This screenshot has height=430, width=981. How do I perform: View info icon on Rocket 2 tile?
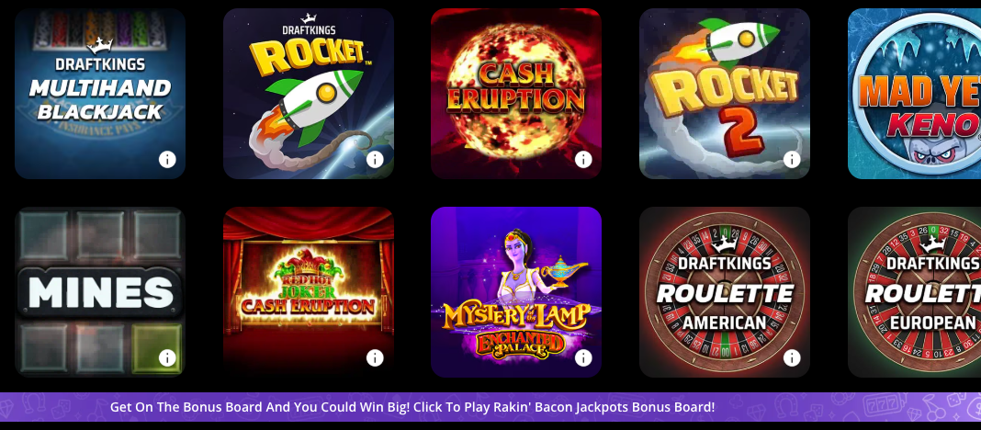pos(792,160)
